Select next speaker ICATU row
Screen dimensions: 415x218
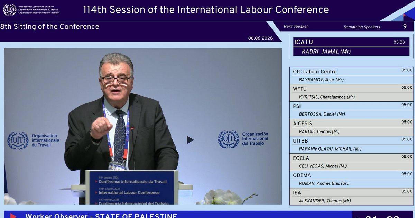[351, 42]
